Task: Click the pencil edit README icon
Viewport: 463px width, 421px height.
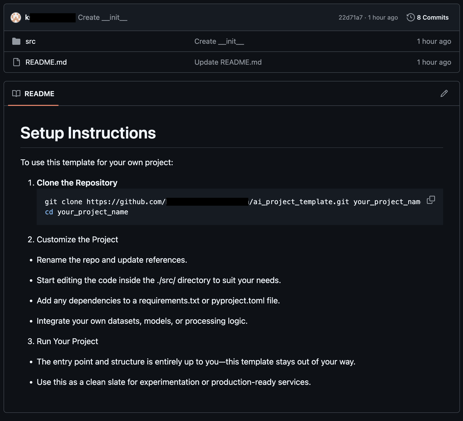Action: pos(444,93)
